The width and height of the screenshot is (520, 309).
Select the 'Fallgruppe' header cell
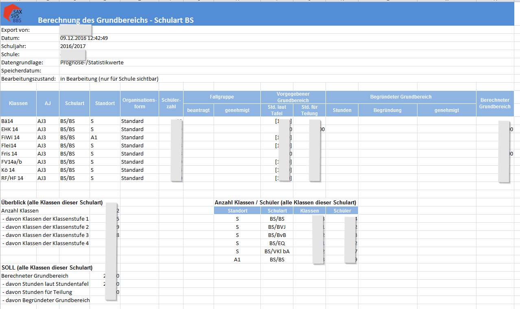click(x=222, y=97)
